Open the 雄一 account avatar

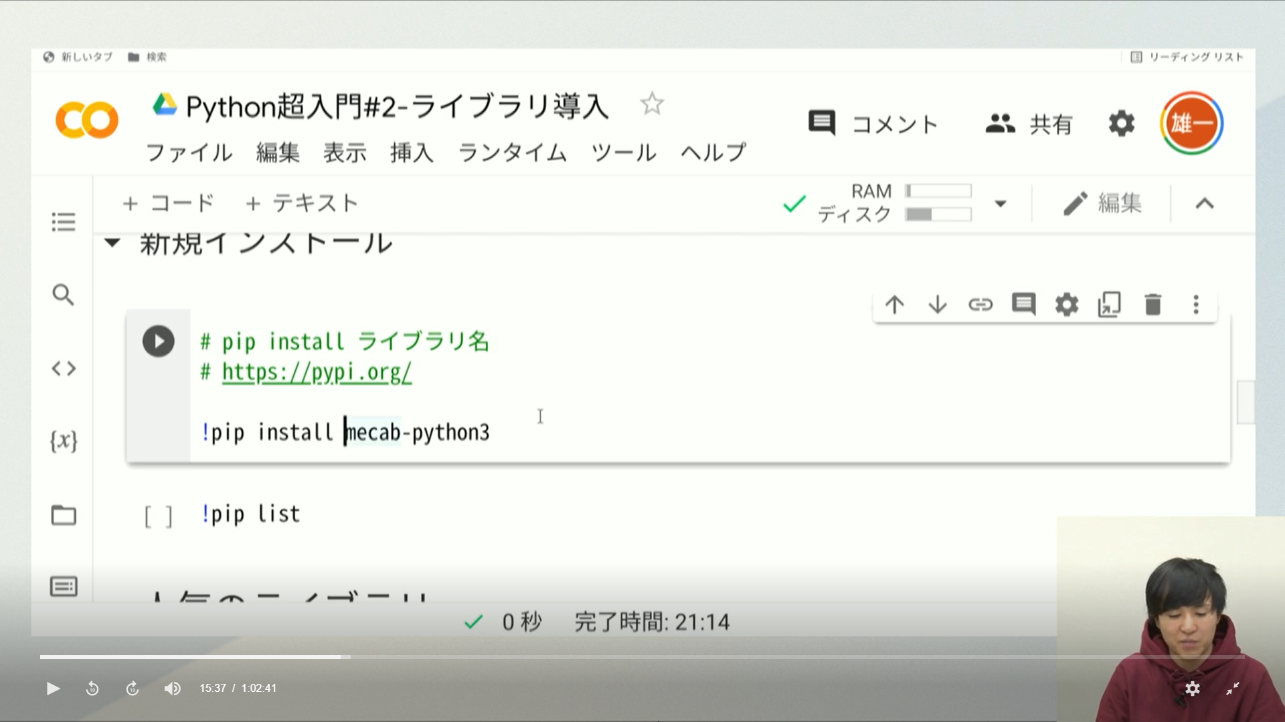point(1191,123)
